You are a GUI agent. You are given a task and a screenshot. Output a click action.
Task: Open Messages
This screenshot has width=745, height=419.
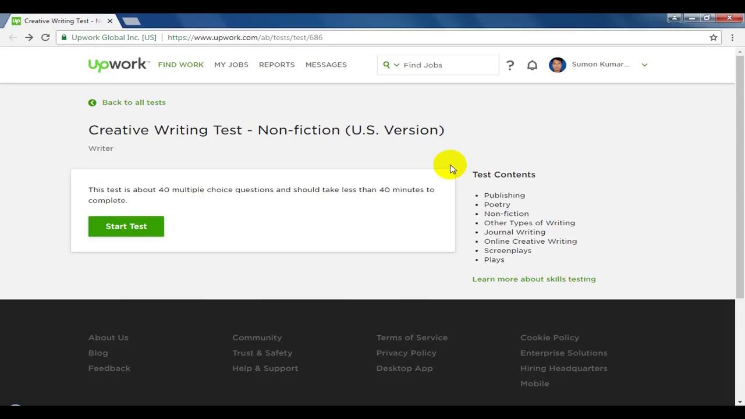[x=326, y=65]
